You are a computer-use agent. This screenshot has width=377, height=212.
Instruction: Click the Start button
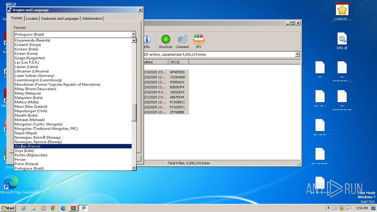tap(8, 208)
